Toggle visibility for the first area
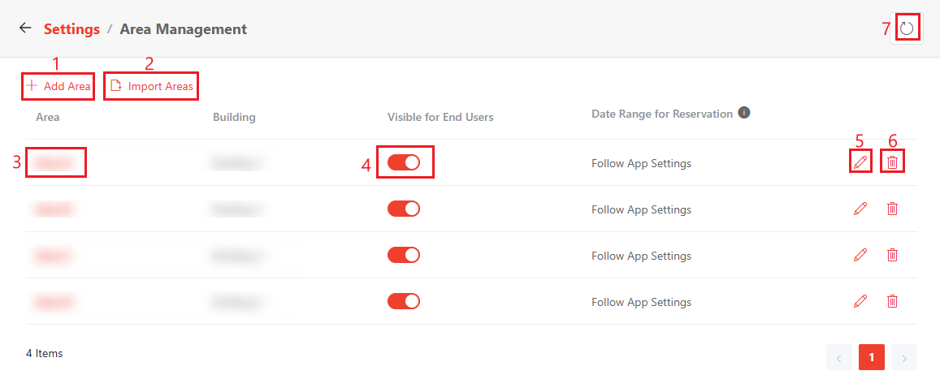This screenshot has height=375, width=940. pos(404,162)
